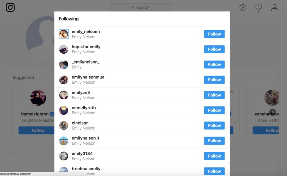287x176 pixels.
Task: Open the activity heart icon
Action: pyautogui.click(x=259, y=8)
